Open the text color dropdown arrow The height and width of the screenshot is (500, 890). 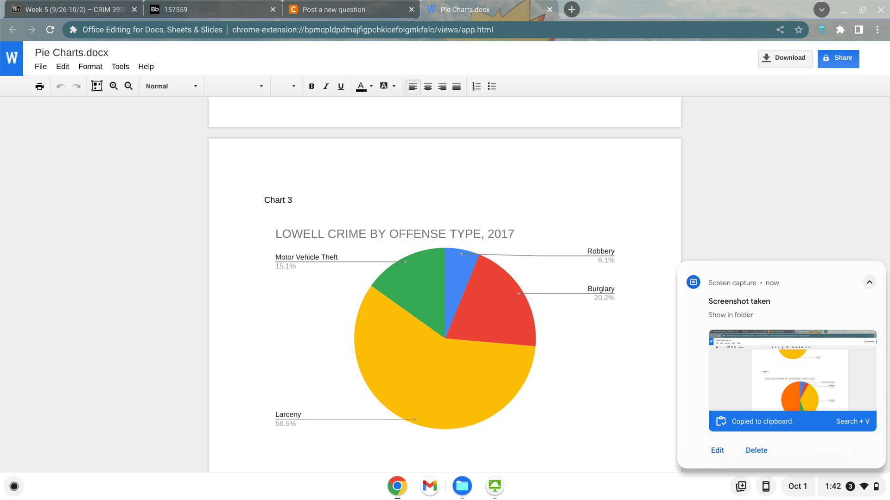point(371,86)
